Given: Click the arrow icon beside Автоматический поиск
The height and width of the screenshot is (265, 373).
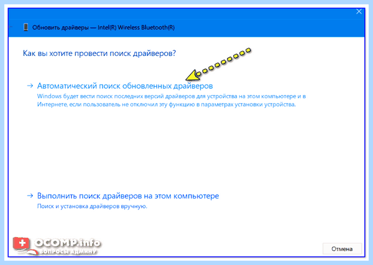Looking at the screenshot, I should 30,86.
